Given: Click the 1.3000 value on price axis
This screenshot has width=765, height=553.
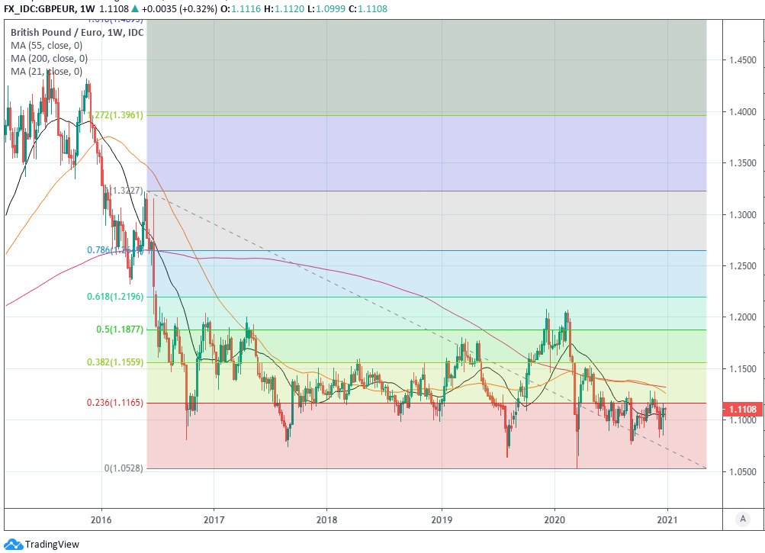Looking at the screenshot, I should 743,215.
